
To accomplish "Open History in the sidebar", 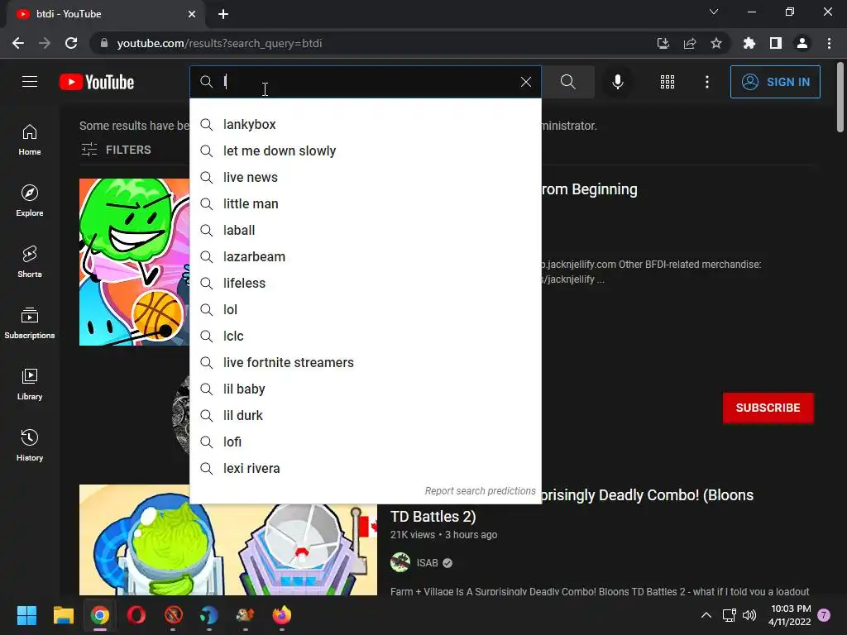I will [x=30, y=444].
